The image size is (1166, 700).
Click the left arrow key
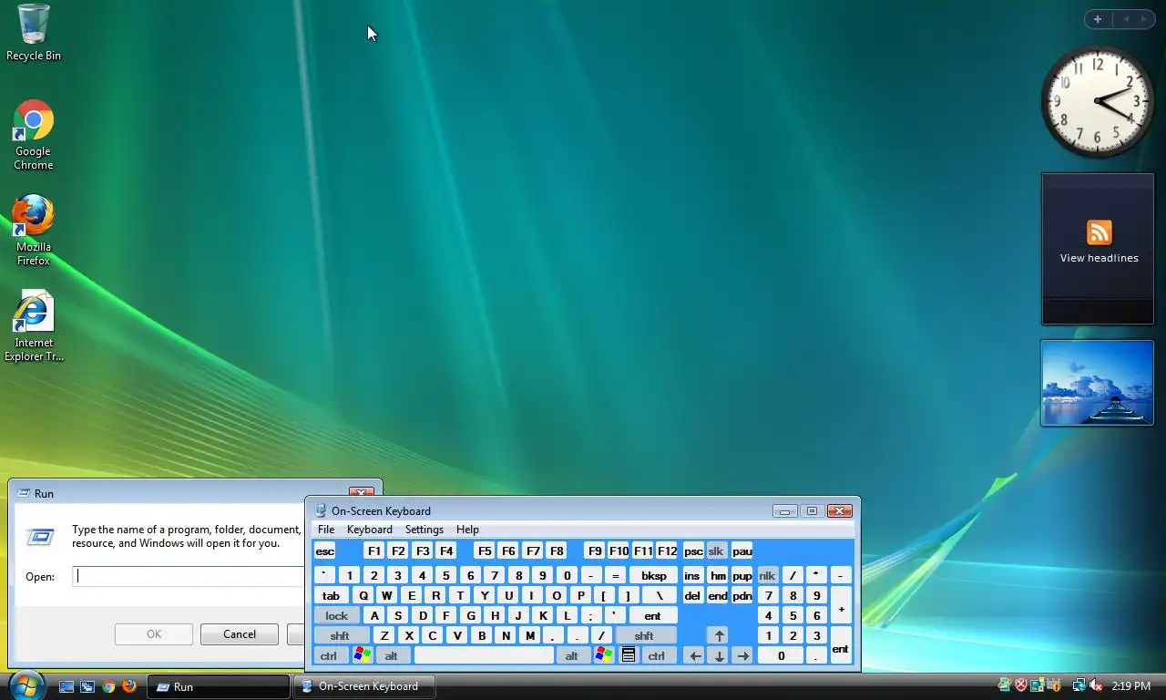tap(695, 655)
